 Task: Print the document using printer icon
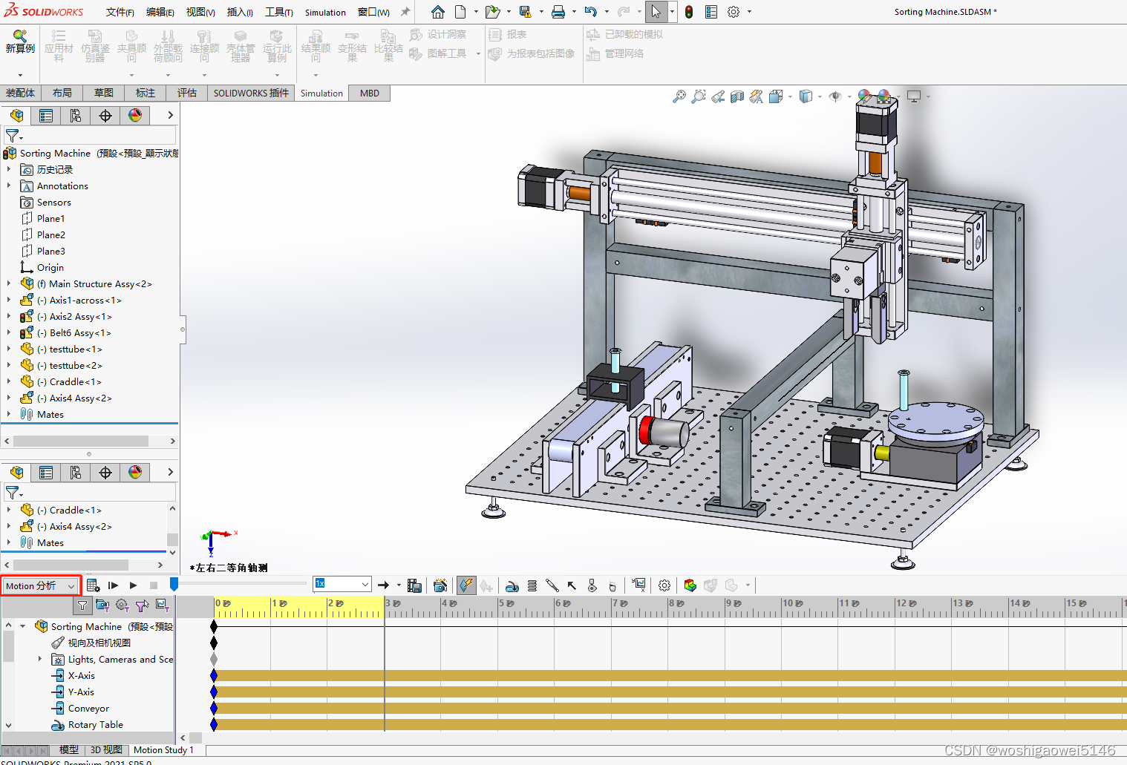pos(558,12)
